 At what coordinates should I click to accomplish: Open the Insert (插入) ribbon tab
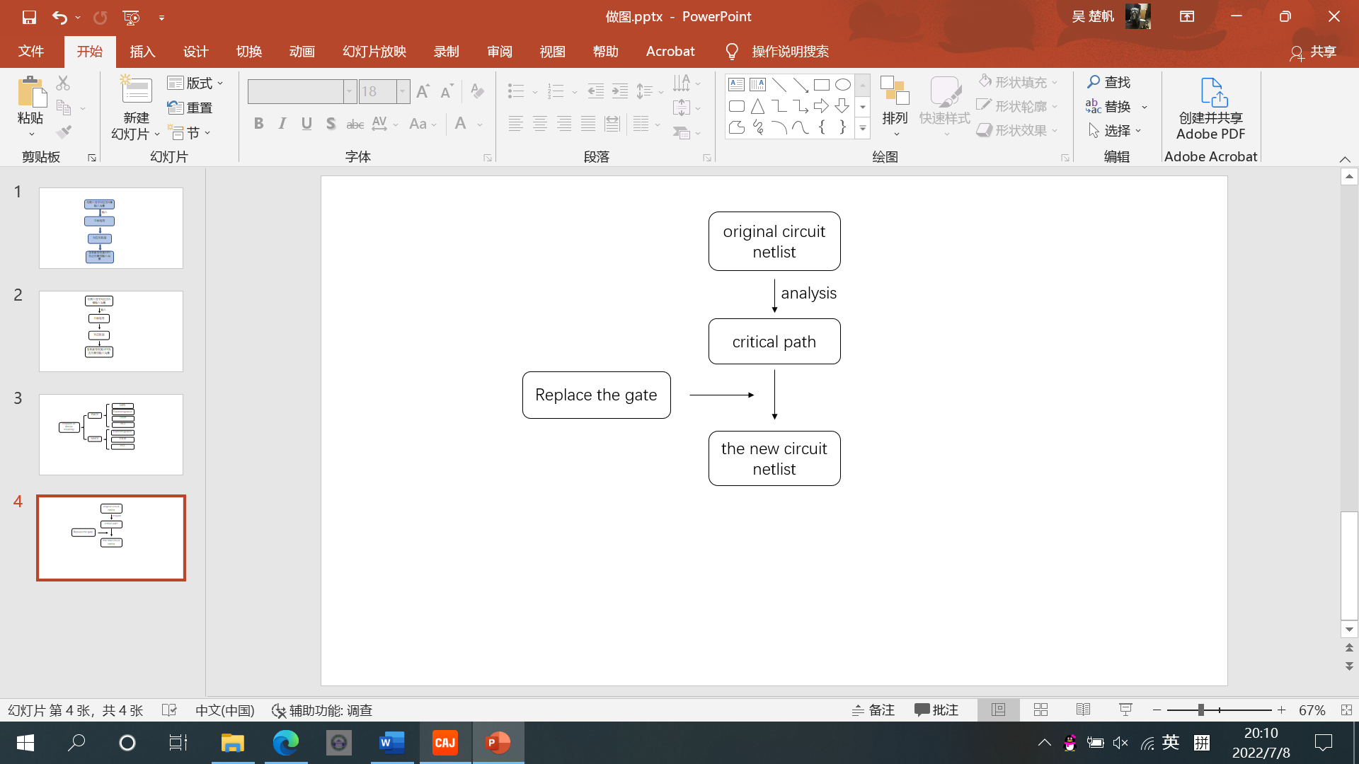tap(142, 52)
